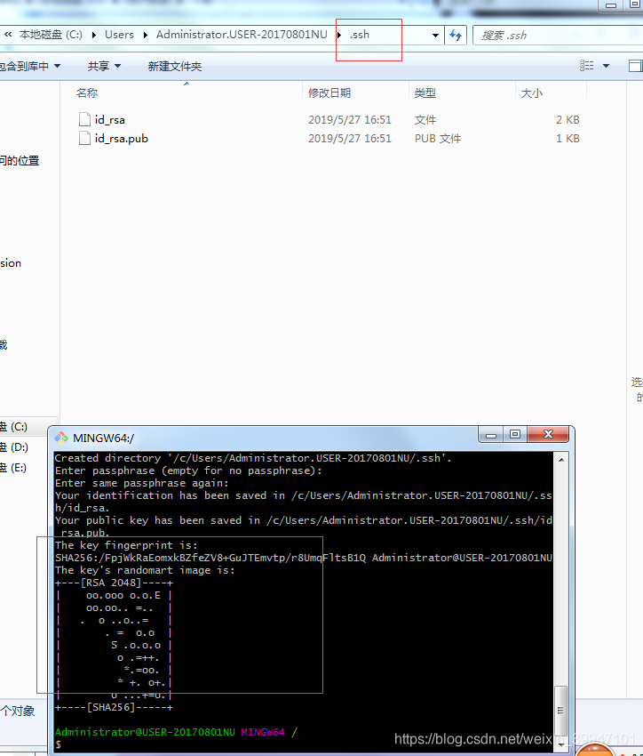Click the terminal scrollbar down arrow
Image resolution: width=643 pixels, height=756 pixels.
pyautogui.click(x=561, y=744)
